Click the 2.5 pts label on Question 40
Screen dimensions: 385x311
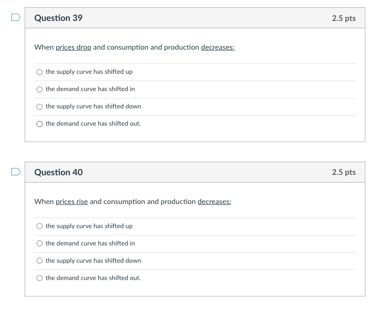coord(344,172)
